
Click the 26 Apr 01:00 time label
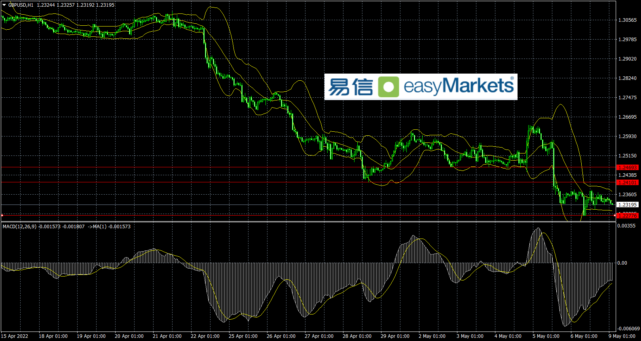(281, 336)
